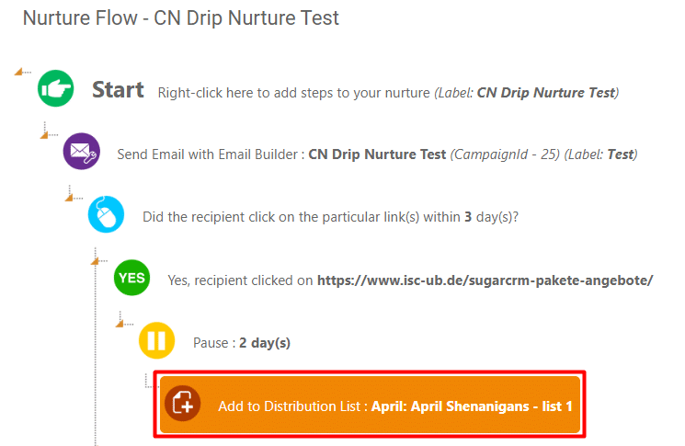
Task: Click the blue mouse click-condition icon
Action: pyautogui.click(x=106, y=214)
